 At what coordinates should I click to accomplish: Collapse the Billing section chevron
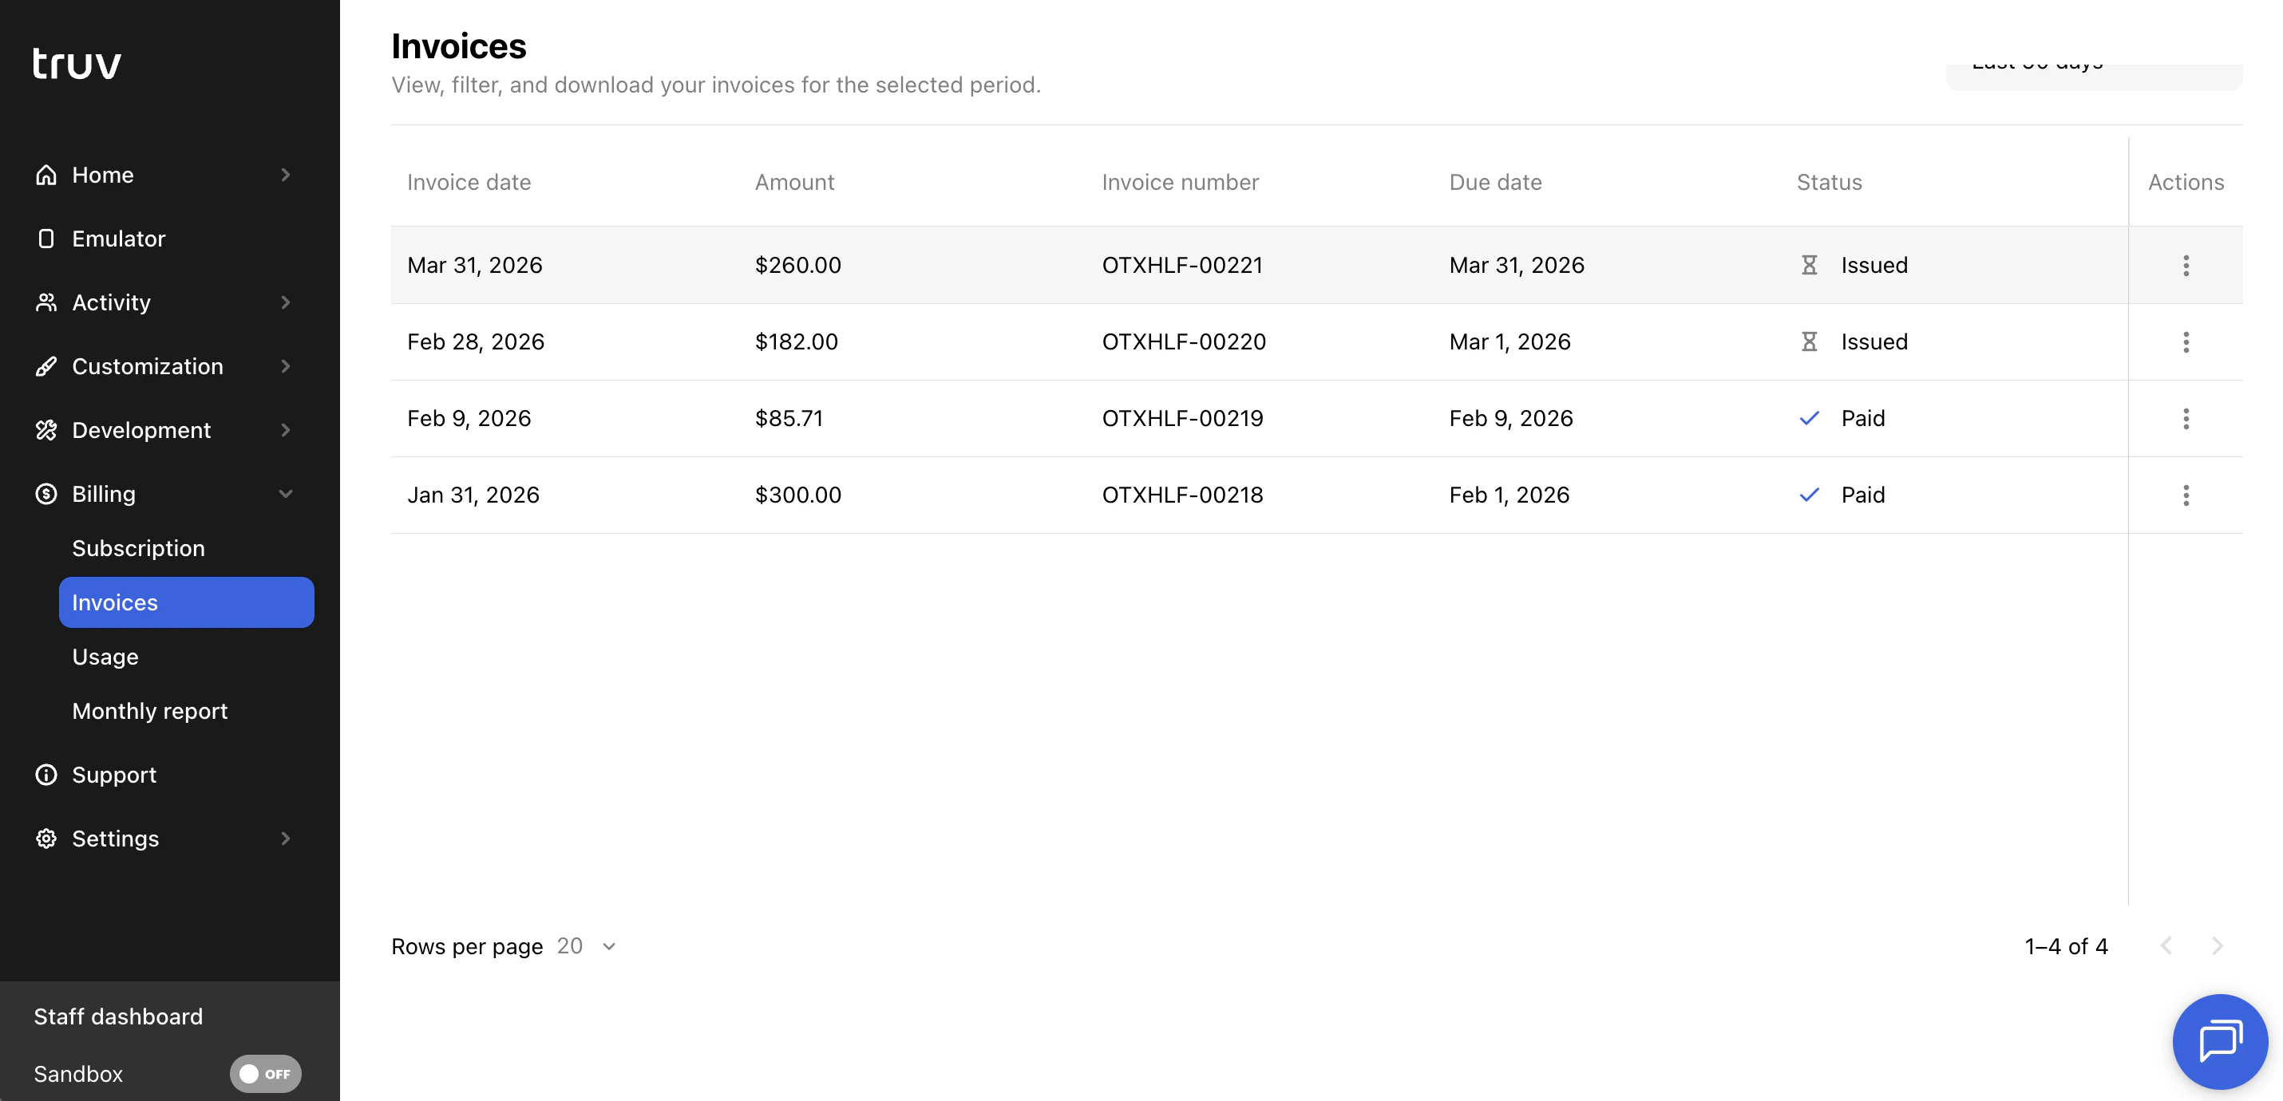(284, 493)
